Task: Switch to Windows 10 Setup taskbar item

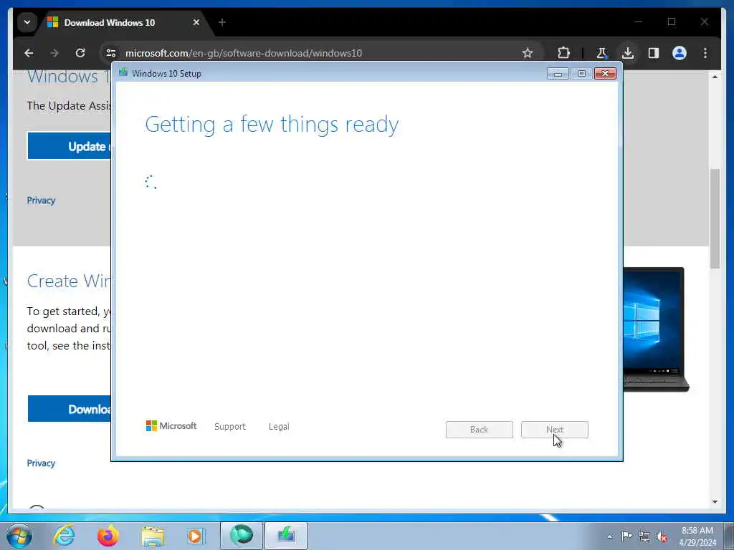Action: (x=286, y=536)
